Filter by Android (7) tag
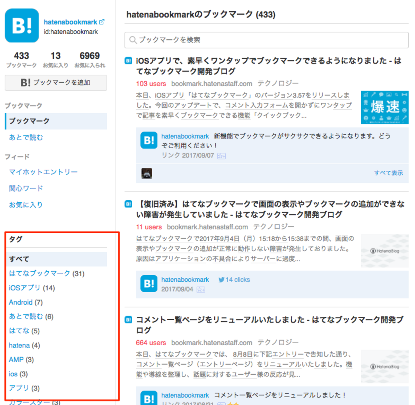 pyautogui.click(x=26, y=302)
